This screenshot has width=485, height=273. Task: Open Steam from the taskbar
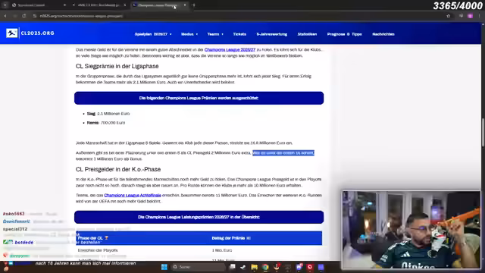click(x=243, y=267)
